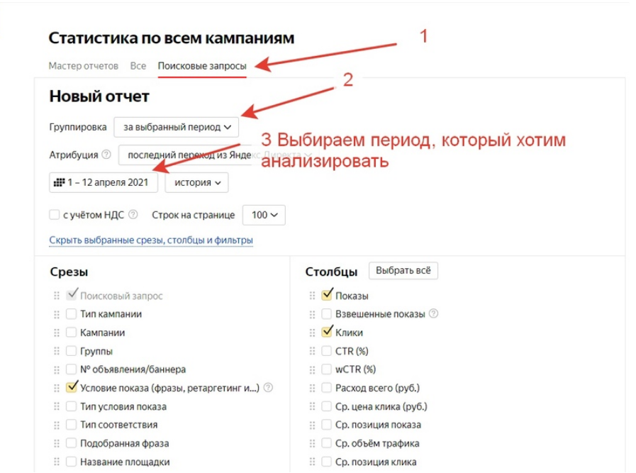Click drag handle beside Ср. цена клика
The width and height of the screenshot is (636, 473).
312,406
